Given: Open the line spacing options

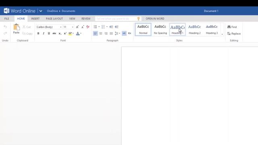Looking at the screenshot, I should pos(117,33).
